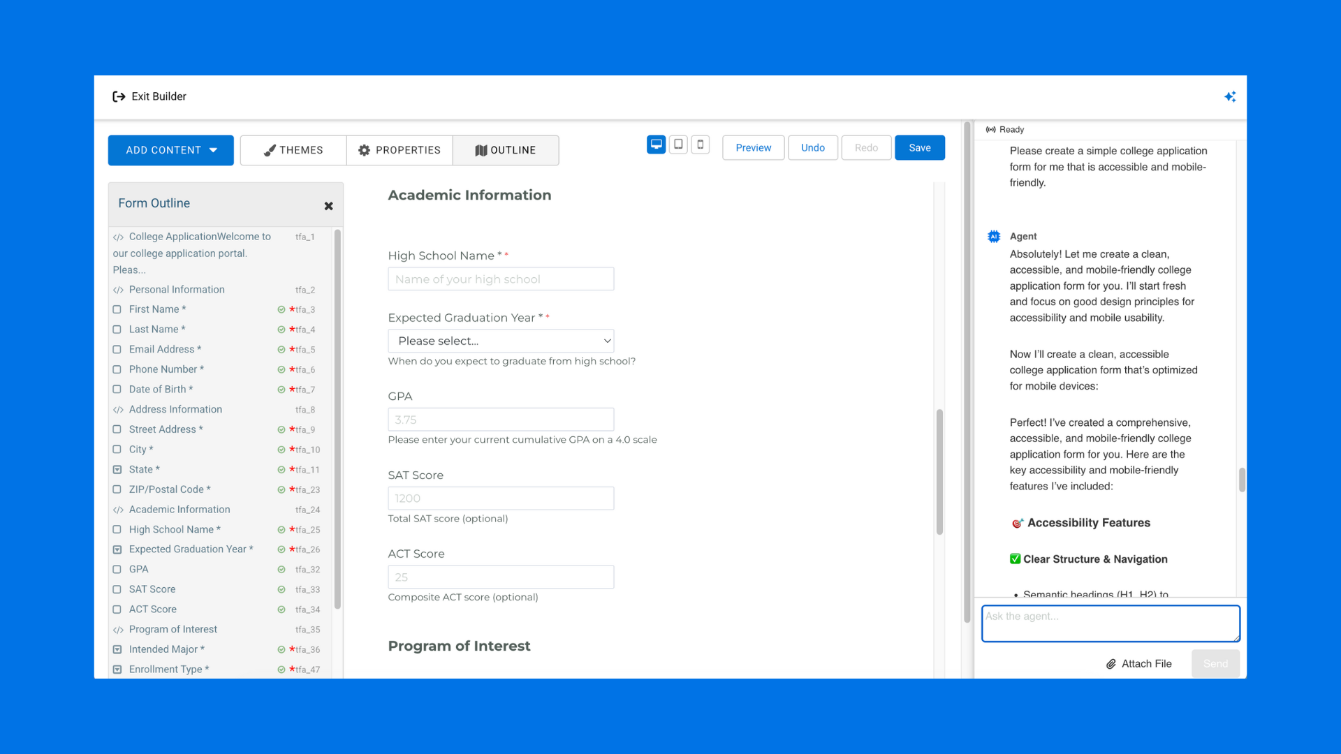Switch to tablet preview icon
Screen dimensions: 1341x754
click(678, 145)
